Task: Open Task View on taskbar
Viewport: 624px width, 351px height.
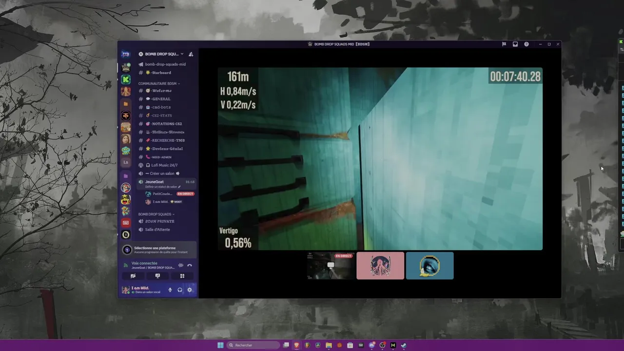Action: click(x=286, y=345)
